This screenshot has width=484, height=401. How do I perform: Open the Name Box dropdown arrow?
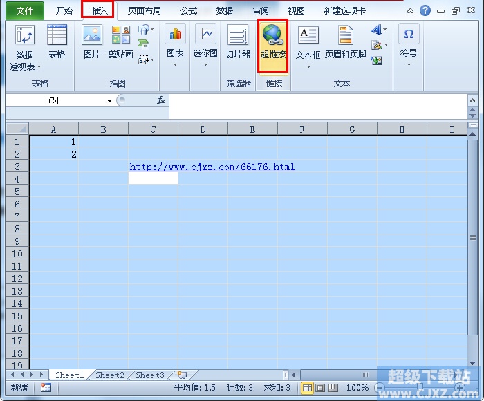pyautogui.click(x=109, y=101)
